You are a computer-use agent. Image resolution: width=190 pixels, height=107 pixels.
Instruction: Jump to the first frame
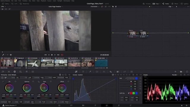click(45, 55)
